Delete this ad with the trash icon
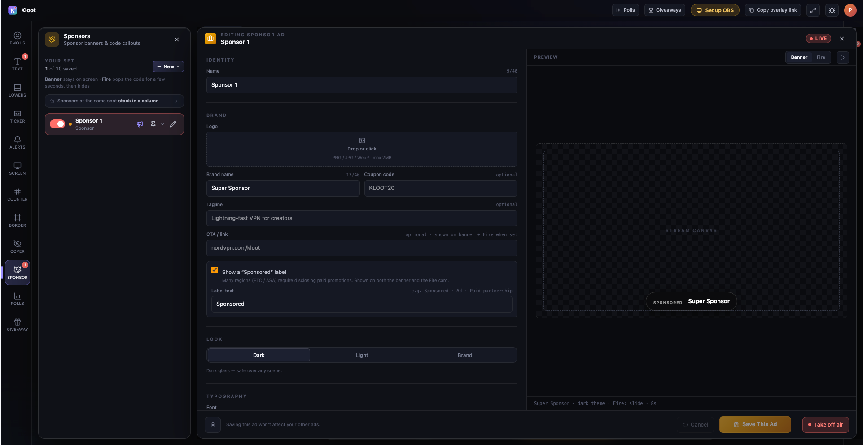Screen dimensions: 863x445 pos(213,424)
